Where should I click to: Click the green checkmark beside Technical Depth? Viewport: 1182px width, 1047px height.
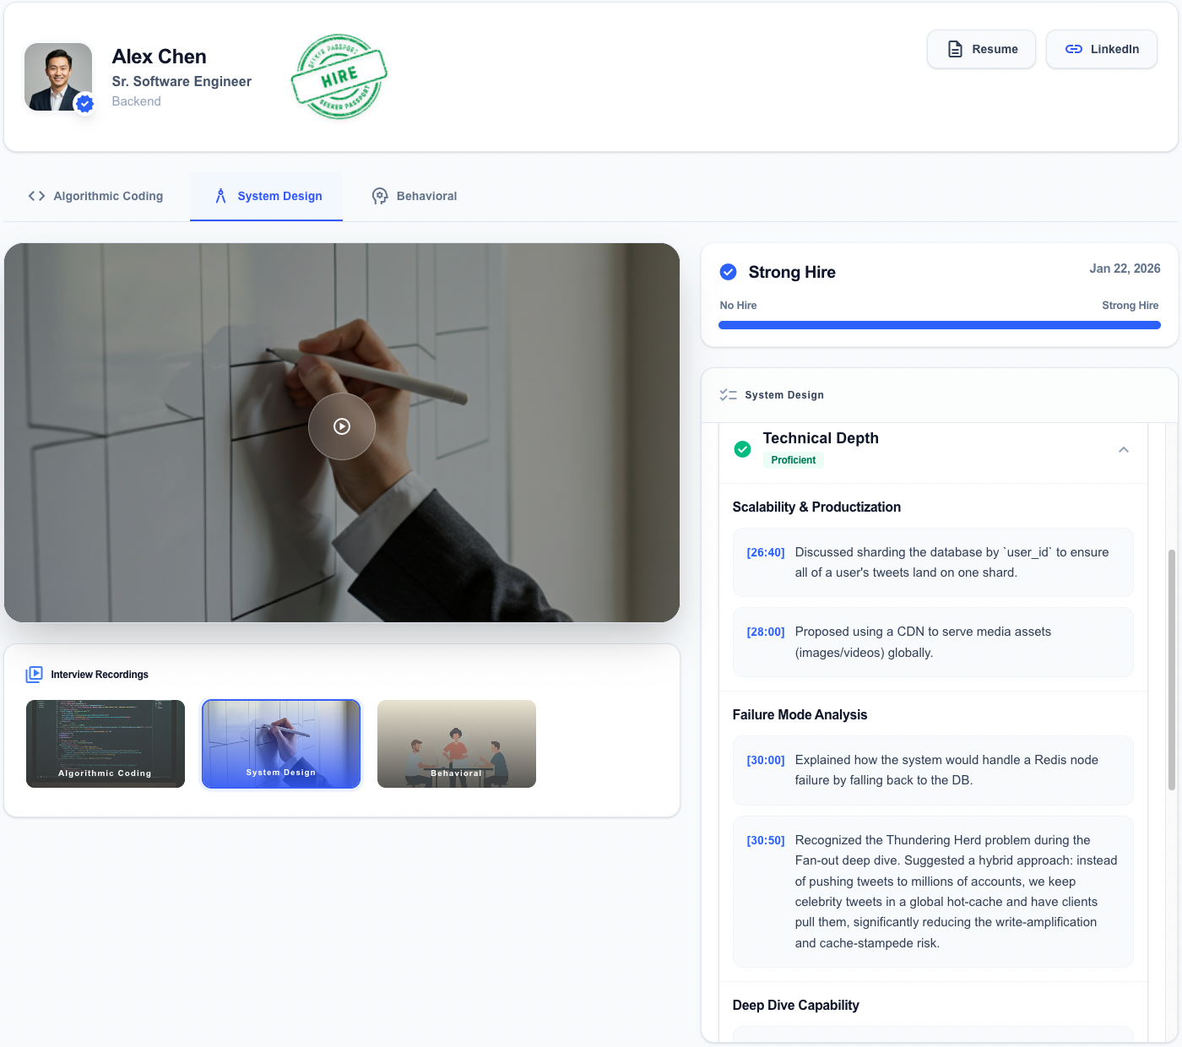[742, 449]
